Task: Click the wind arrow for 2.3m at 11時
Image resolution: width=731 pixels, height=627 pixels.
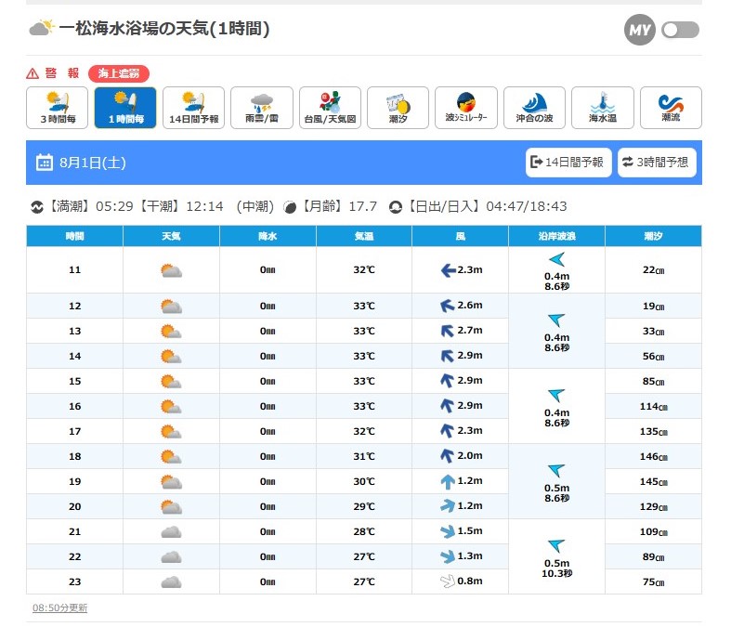Action: 448,270
